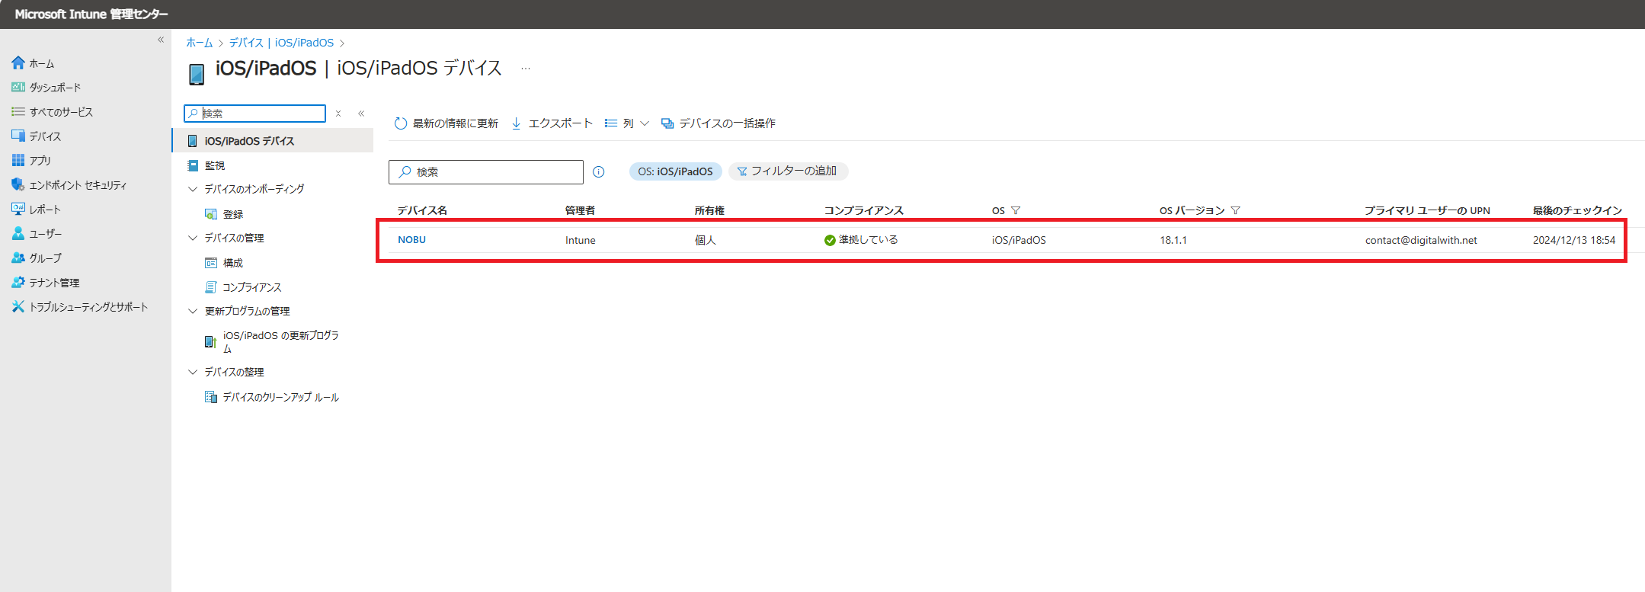Click the デバイスの一括操作 icon
Viewport: 1645px width, 592px height.
click(x=667, y=123)
